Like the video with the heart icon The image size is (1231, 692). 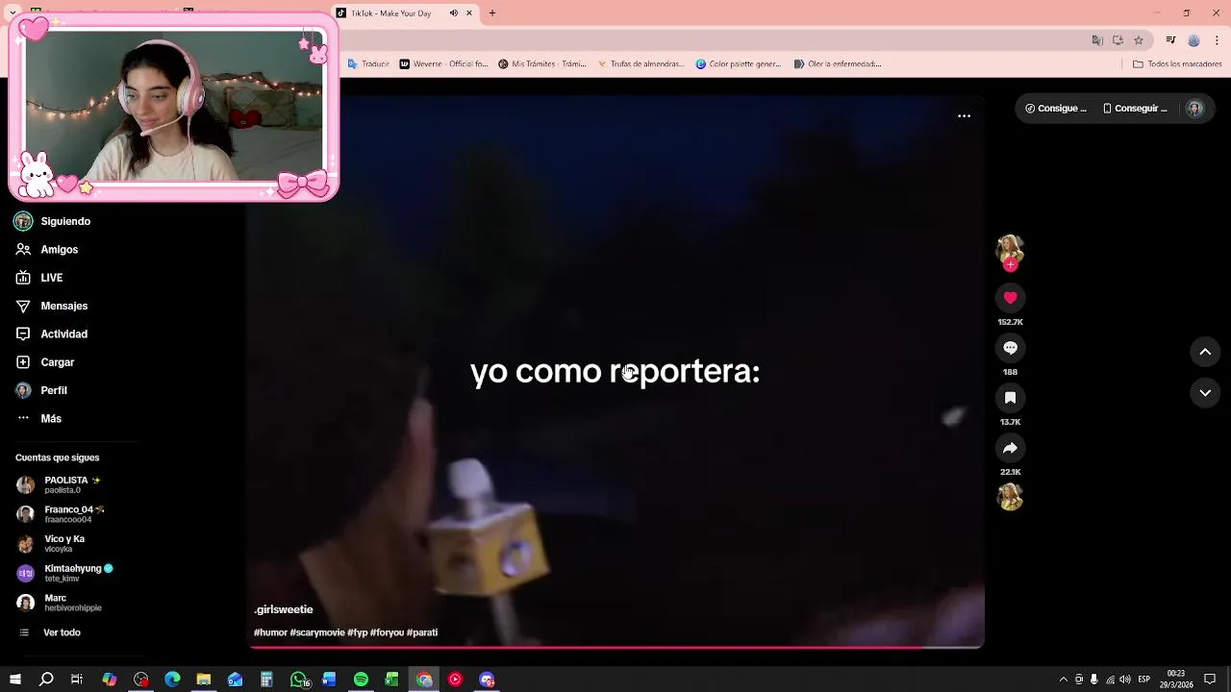point(1010,298)
